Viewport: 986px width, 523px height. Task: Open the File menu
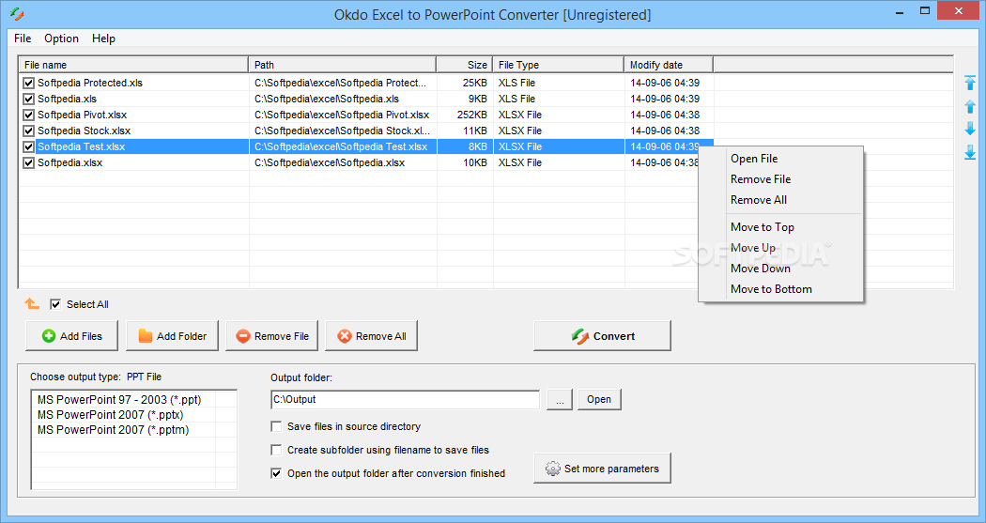coord(23,38)
